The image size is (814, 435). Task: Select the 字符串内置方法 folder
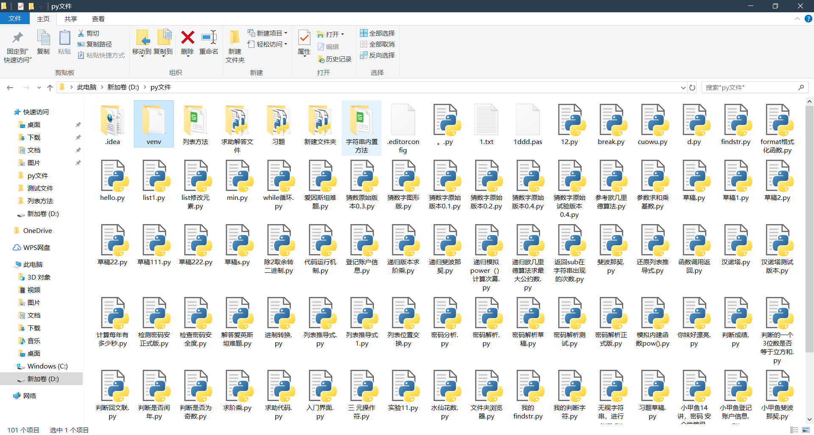pos(362,128)
